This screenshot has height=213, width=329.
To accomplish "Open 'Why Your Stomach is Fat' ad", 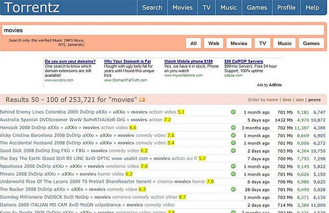I will click(x=127, y=61).
